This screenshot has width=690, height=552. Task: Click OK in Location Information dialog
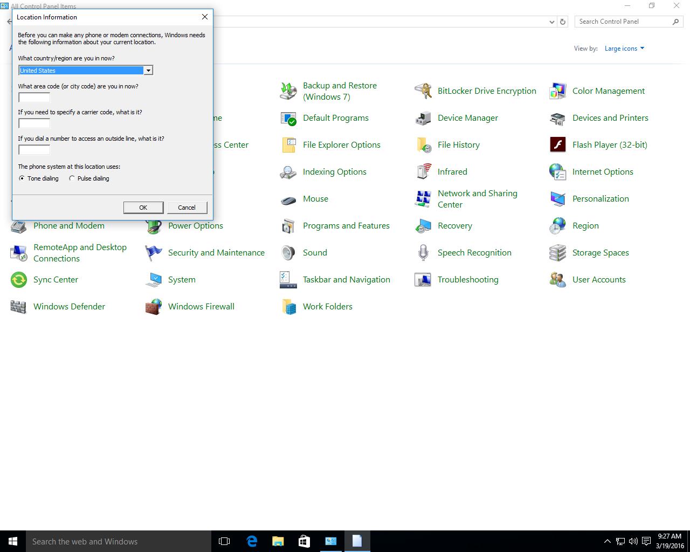143,208
